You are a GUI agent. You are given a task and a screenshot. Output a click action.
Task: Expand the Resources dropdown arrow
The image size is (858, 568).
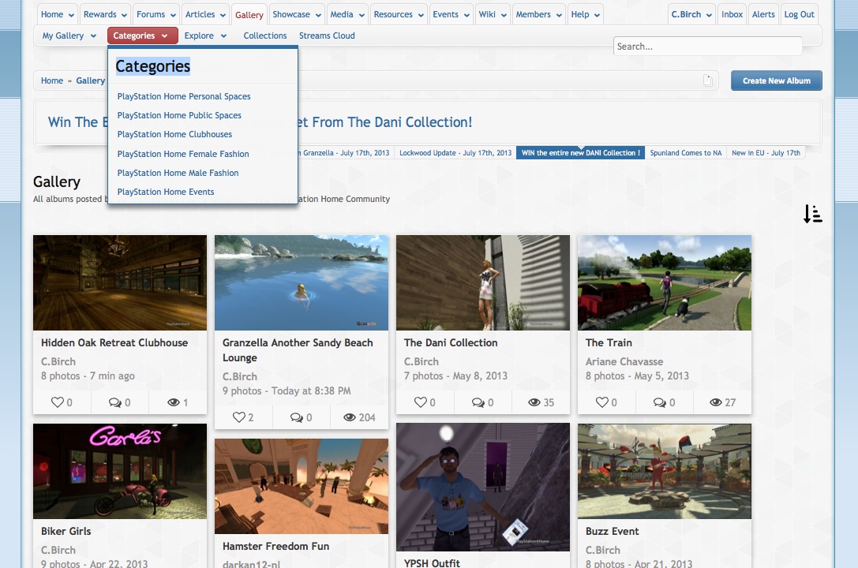pos(421,15)
